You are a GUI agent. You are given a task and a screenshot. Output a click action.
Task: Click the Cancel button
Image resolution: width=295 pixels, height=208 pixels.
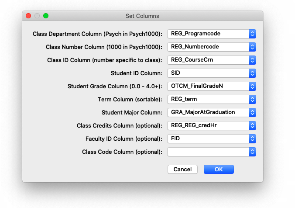coord(182,169)
